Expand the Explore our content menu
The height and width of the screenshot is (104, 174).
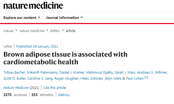pyautogui.click(x=22, y=18)
